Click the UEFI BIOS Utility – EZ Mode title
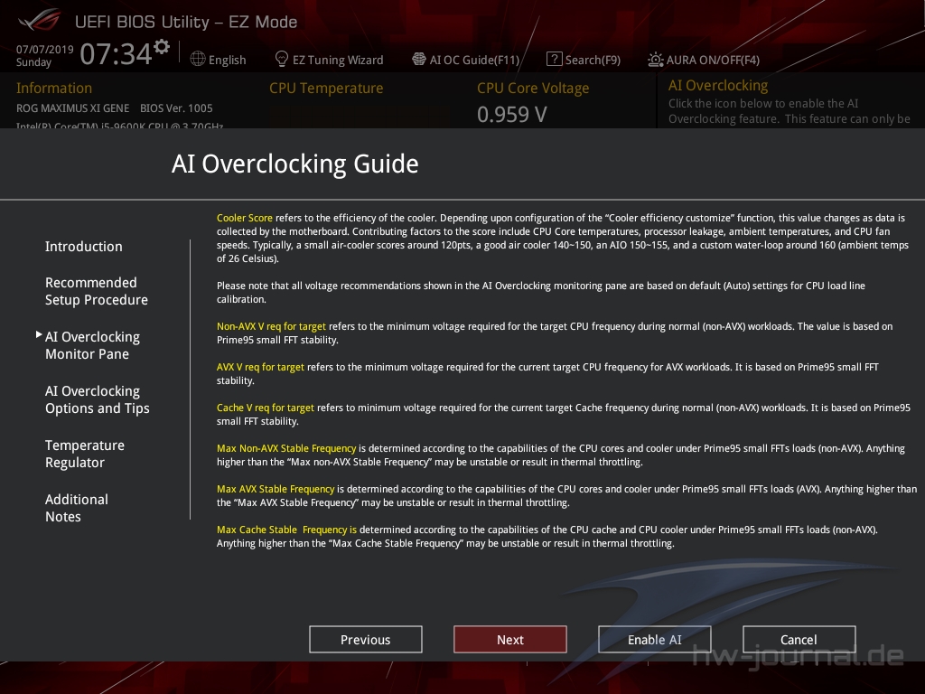This screenshot has width=925, height=694. (x=186, y=22)
